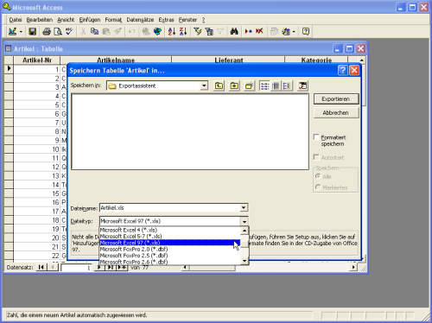The width and height of the screenshot is (432, 323).
Task: Click the Delete record toolbar icon
Action: [259, 31]
